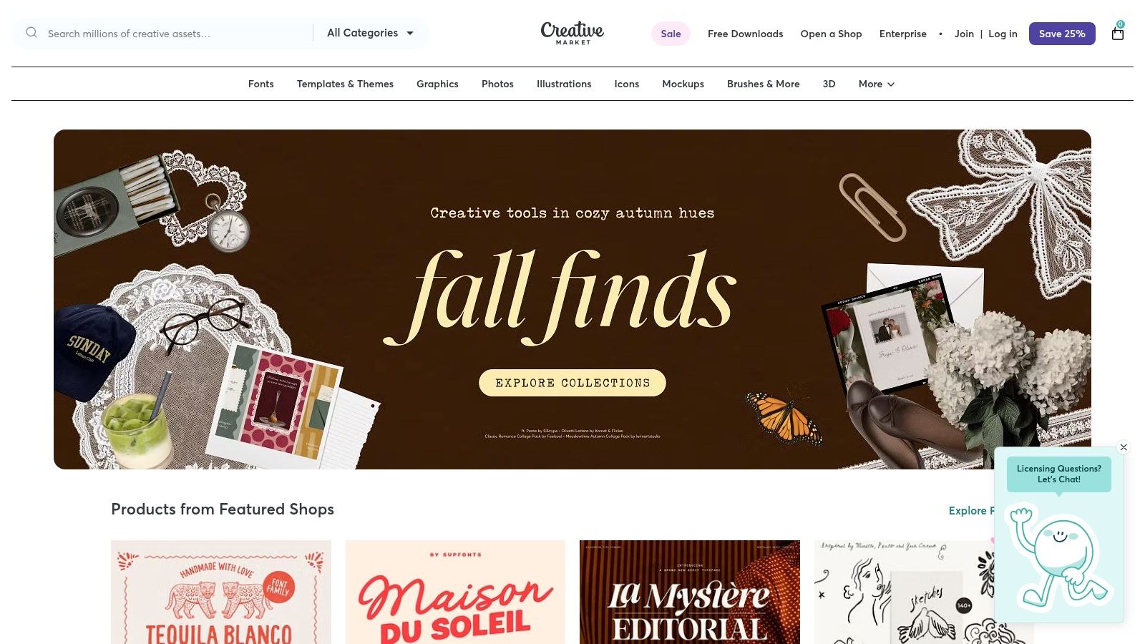Select the Mockups menu item
The image size is (1145, 644).
683,84
